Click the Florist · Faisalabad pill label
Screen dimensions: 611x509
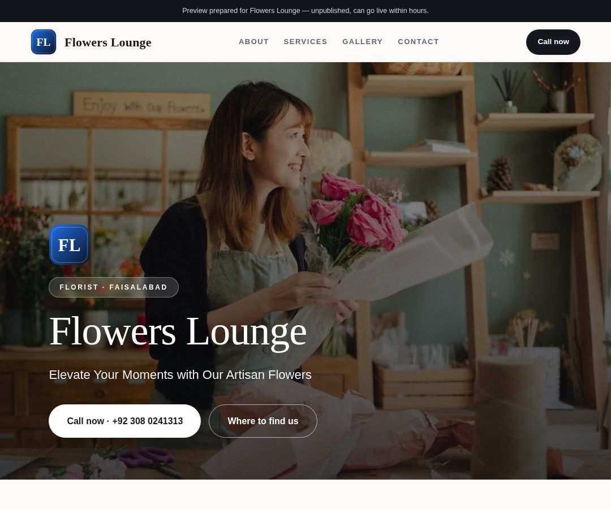[x=113, y=287]
